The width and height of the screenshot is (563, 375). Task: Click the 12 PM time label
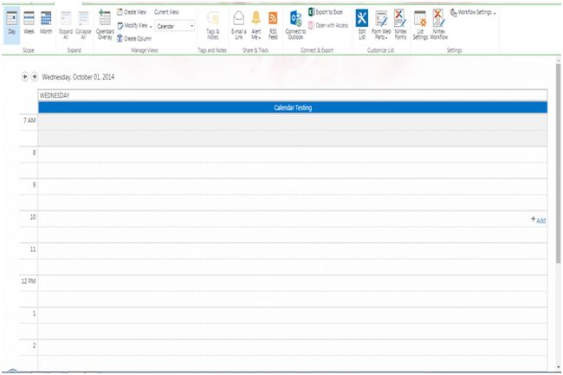[x=29, y=281]
